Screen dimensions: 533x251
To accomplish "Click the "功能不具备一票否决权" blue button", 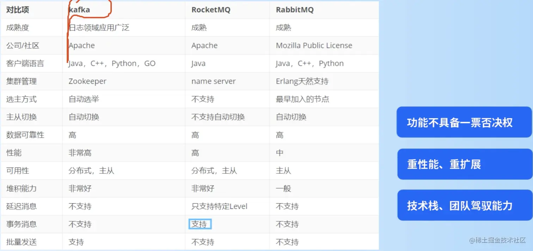I will click(464, 122).
